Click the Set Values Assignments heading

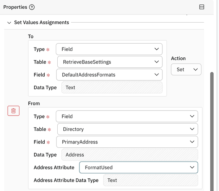coord(42,22)
